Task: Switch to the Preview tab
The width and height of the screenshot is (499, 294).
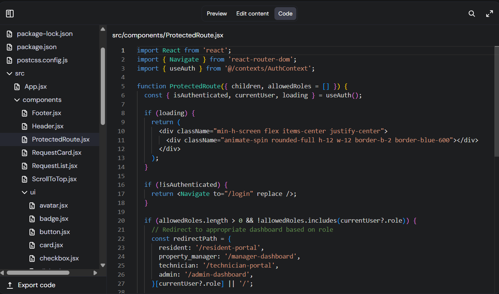Action: click(x=217, y=14)
